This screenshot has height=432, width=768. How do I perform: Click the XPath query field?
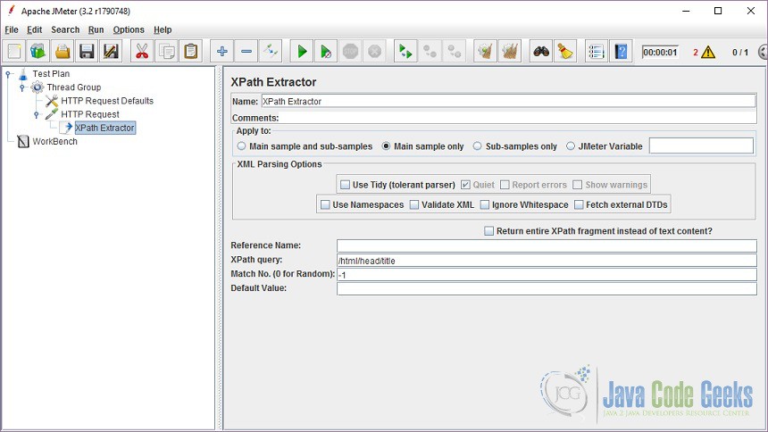coord(547,260)
